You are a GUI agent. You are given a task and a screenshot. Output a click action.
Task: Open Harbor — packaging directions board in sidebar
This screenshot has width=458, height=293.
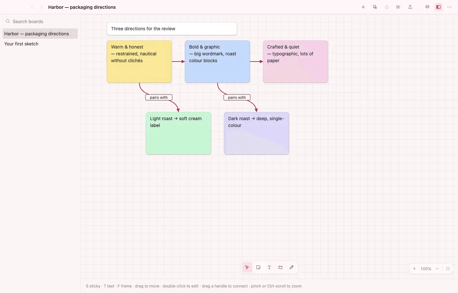pyautogui.click(x=40, y=34)
